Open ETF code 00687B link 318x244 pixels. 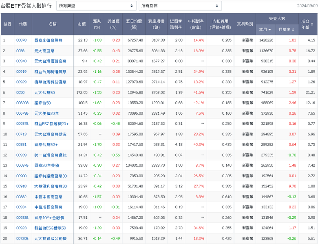22,165
